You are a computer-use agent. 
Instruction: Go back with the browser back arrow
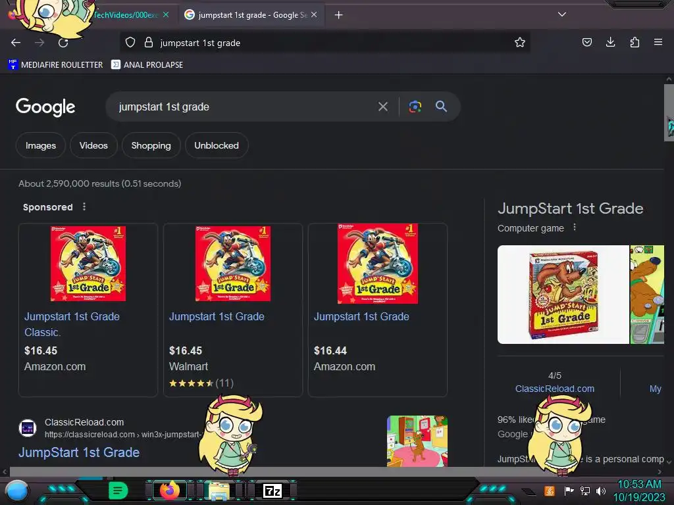point(16,43)
